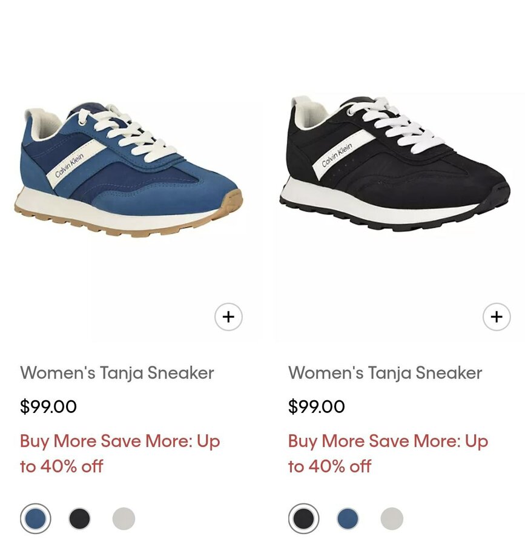This screenshot has height=545, width=525.
Task: Choose the blue swatch under right sneaker
Action: coord(348,518)
